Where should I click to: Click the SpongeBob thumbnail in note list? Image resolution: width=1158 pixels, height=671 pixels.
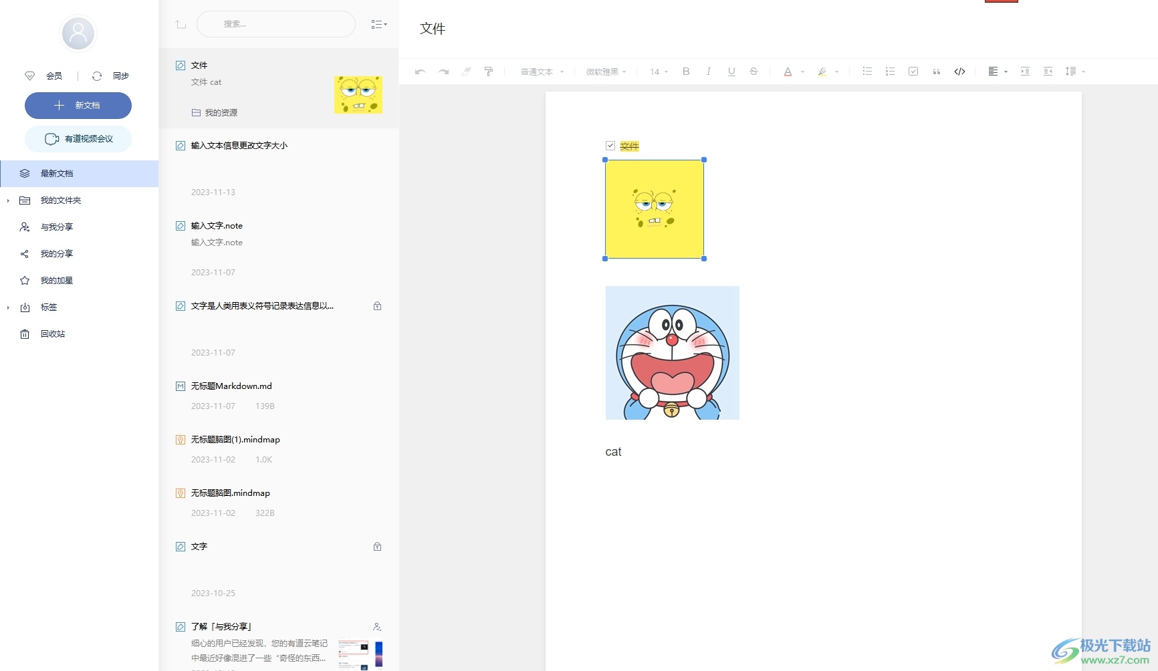[x=358, y=94]
